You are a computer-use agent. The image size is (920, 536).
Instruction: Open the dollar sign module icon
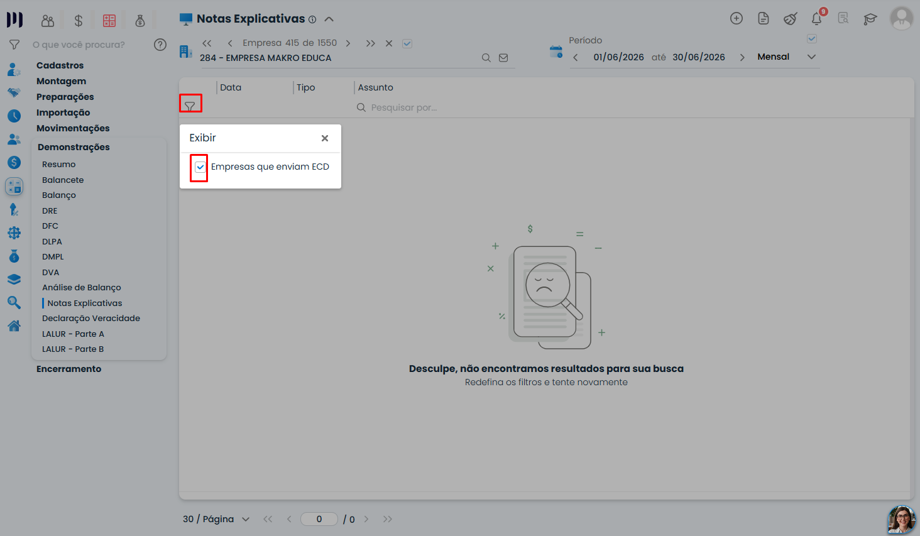[x=79, y=21]
